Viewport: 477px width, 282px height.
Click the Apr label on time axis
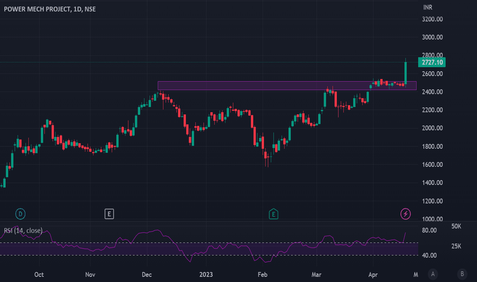click(x=373, y=275)
